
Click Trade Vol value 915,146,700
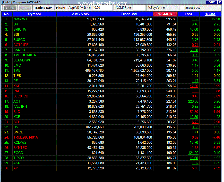[x=143, y=19]
